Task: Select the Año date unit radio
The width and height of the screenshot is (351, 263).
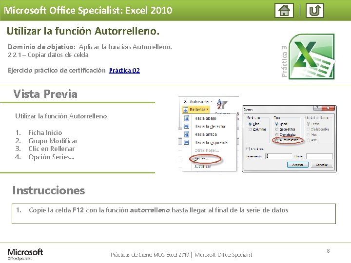Action: click(x=308, y=140)
